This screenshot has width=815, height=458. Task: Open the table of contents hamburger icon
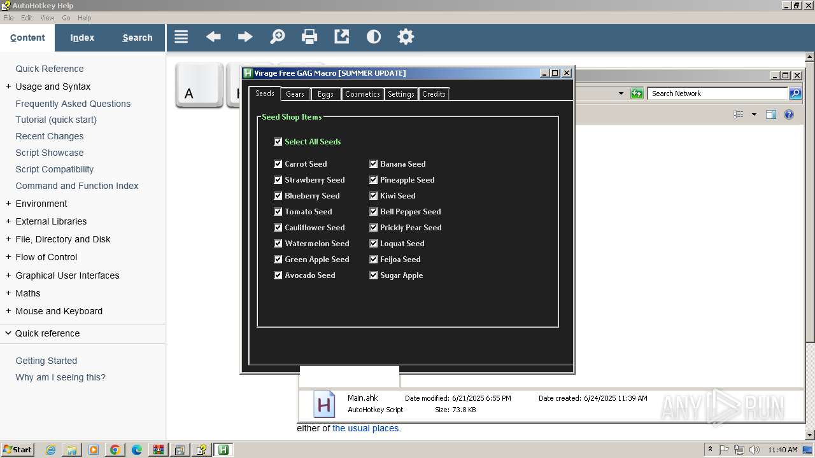(181, 37)
